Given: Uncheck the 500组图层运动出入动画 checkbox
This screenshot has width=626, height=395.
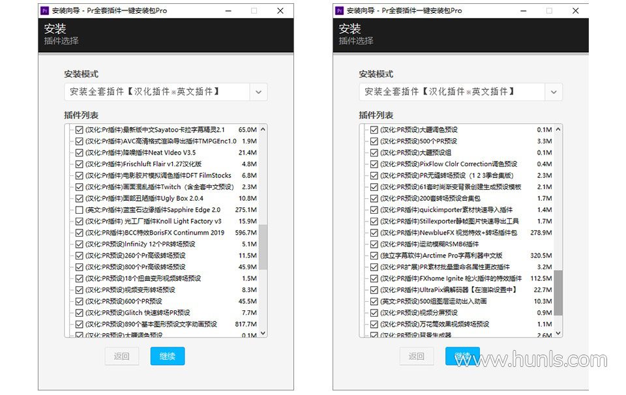Looking at the screenshot, I should 374,301.
